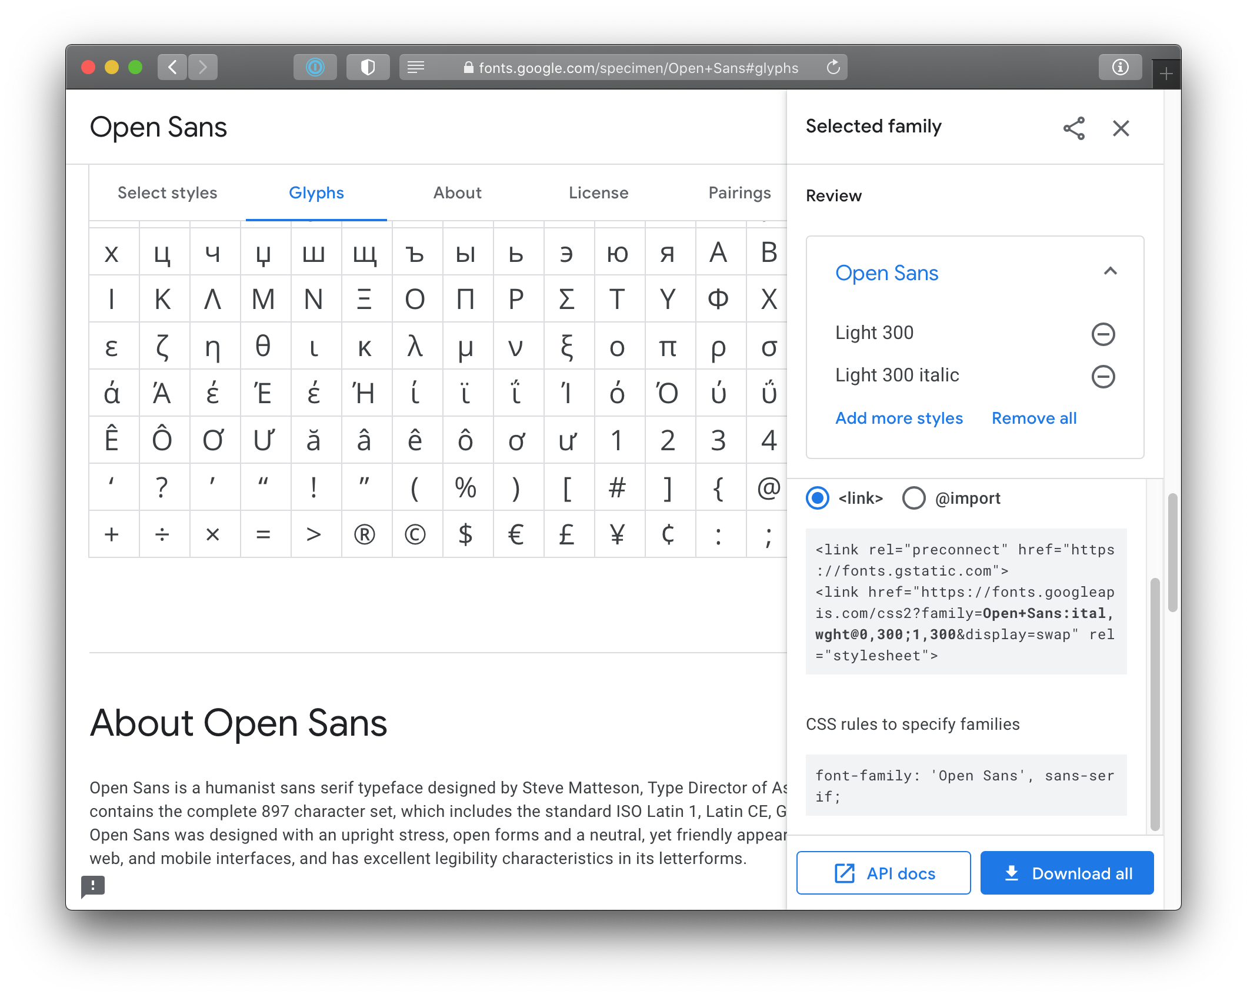1247x997 pixels.
Task: Click Remove all link
Action: 1034,418
